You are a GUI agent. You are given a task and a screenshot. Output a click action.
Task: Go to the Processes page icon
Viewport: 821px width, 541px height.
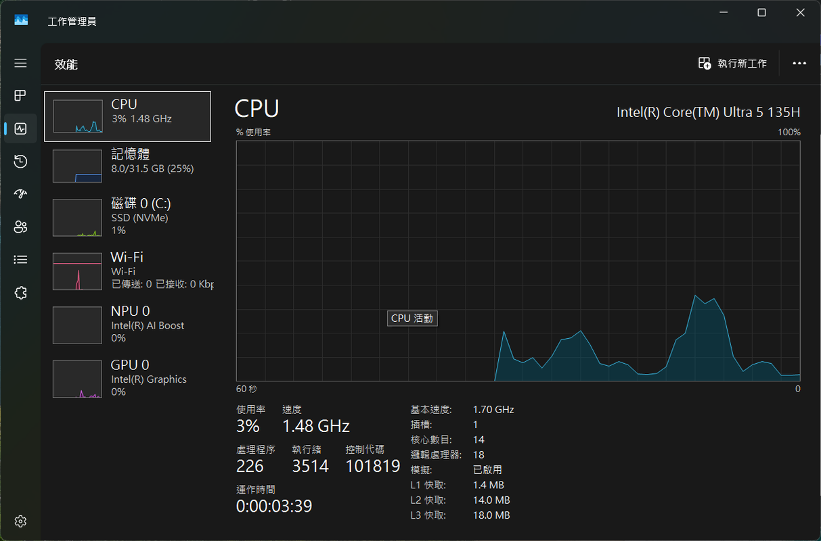click(x=20, y=95)
